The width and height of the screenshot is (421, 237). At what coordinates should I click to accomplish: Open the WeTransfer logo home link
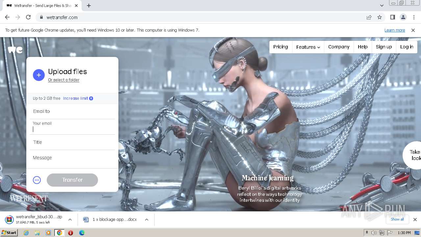15,50
